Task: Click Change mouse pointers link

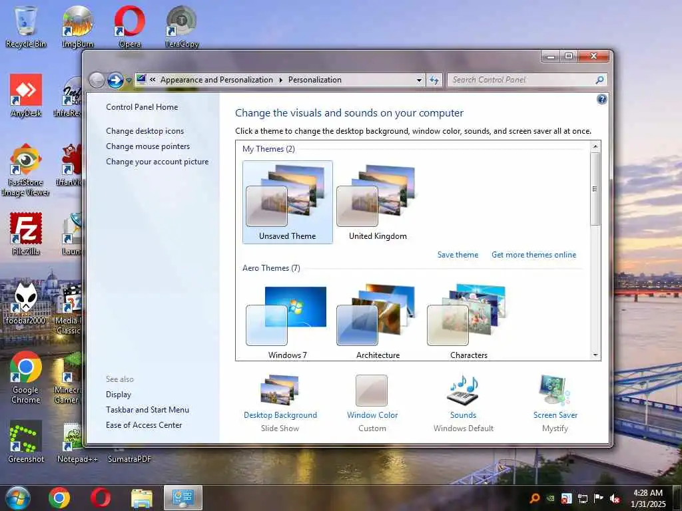Action: pos(148,146)
